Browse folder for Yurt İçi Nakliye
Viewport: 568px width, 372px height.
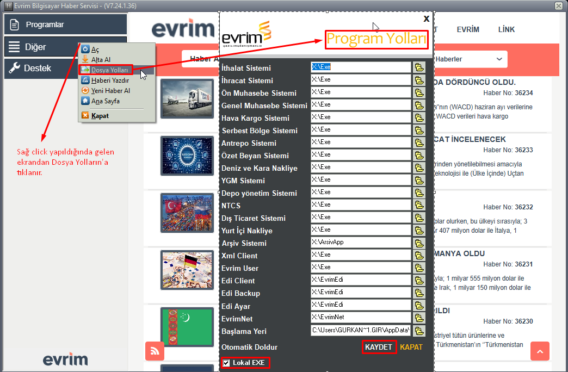pos(419,231)
